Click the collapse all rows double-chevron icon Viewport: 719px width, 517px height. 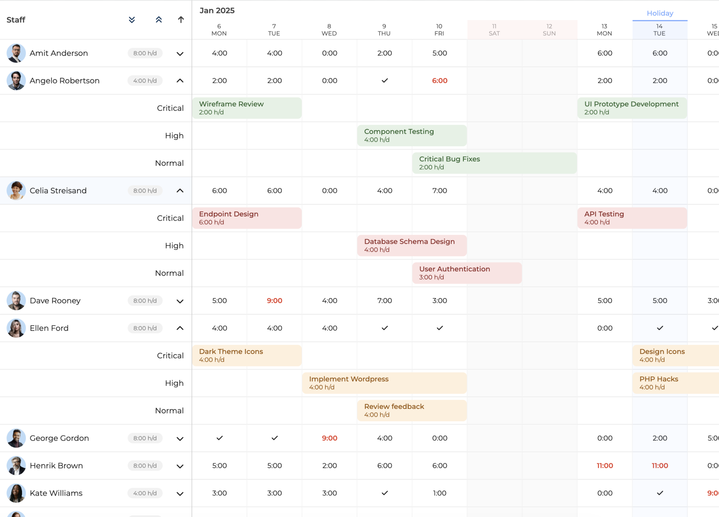[x=159, y=20]
